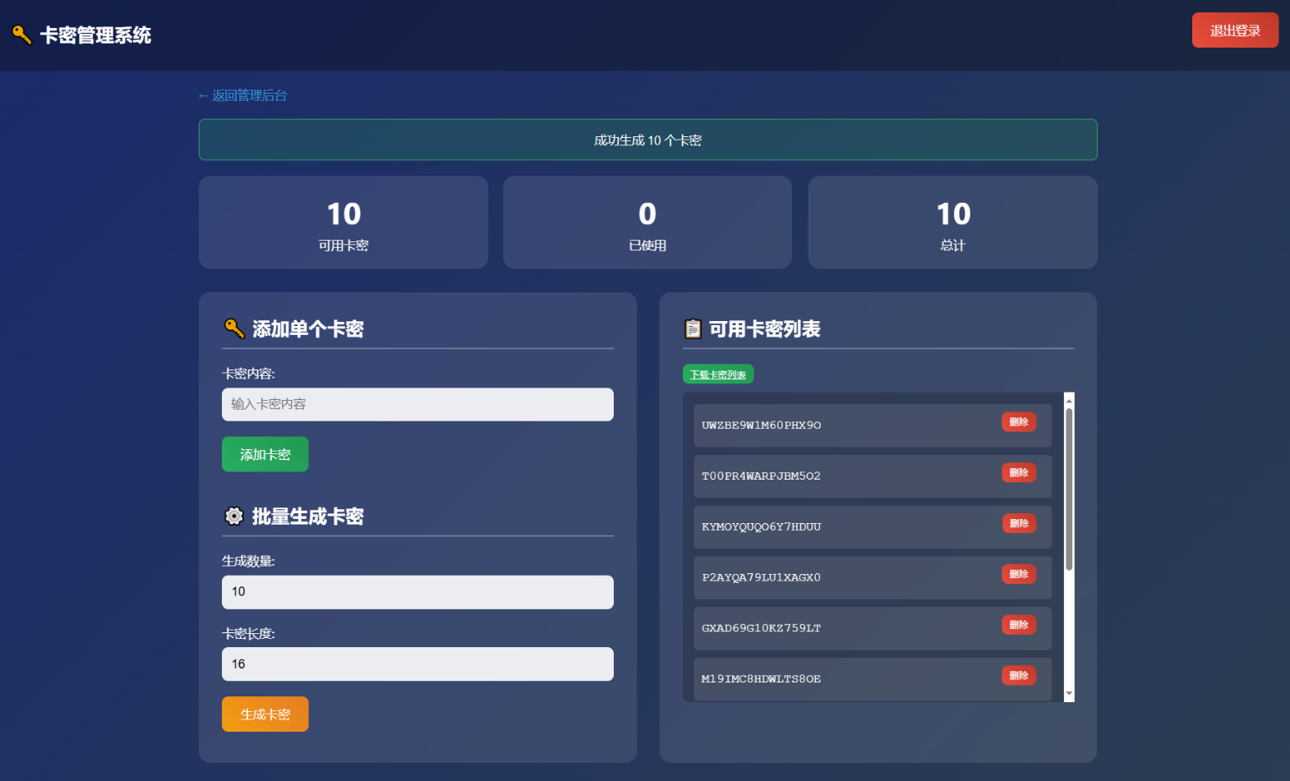Viewport: 1290px width, 781px height.
Task: Click the 可用卡密 statistic card
Action: pyautogui.click(x=343, y=223)
